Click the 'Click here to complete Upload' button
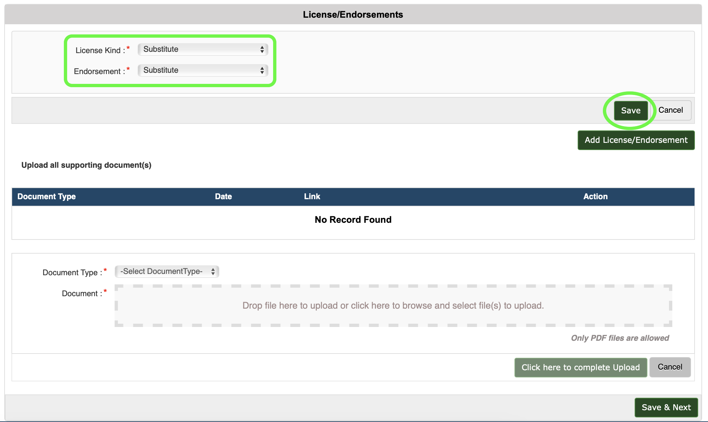Screen dimensions: 708x422 pos(580,368)
